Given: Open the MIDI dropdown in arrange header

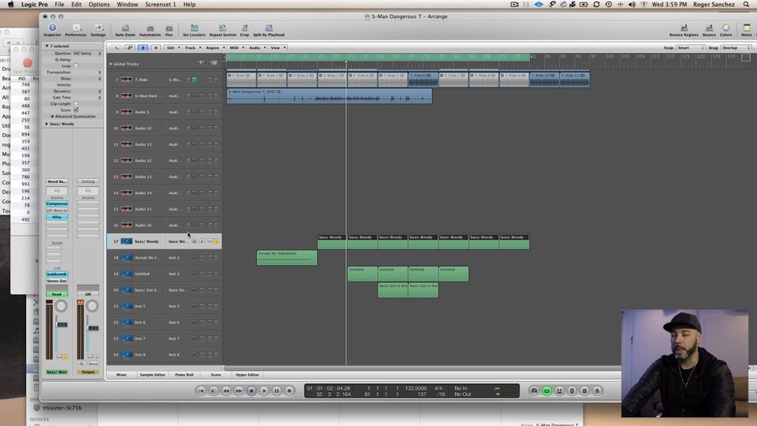Looking at the screenshot, I should coord(237,48).
